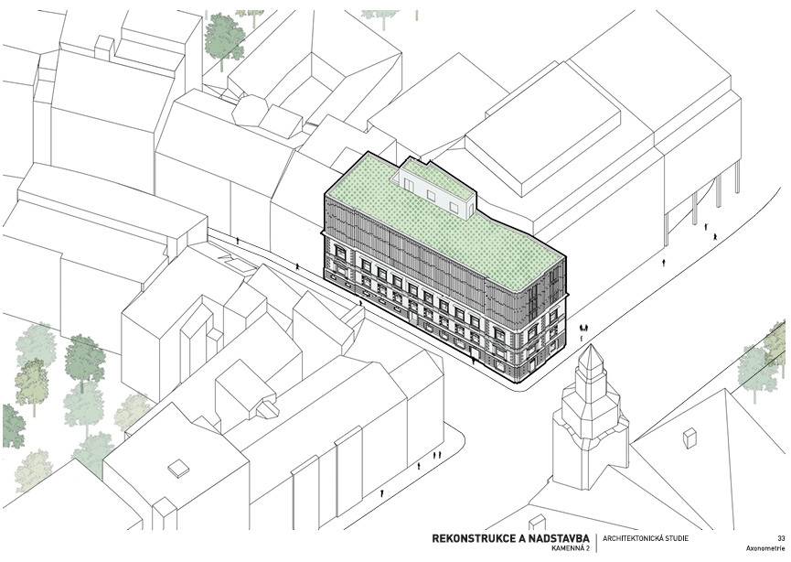Image resolution: width=791 pixels, height=562 pixels.
Task: Click page number 33
Action: point(780,538)
